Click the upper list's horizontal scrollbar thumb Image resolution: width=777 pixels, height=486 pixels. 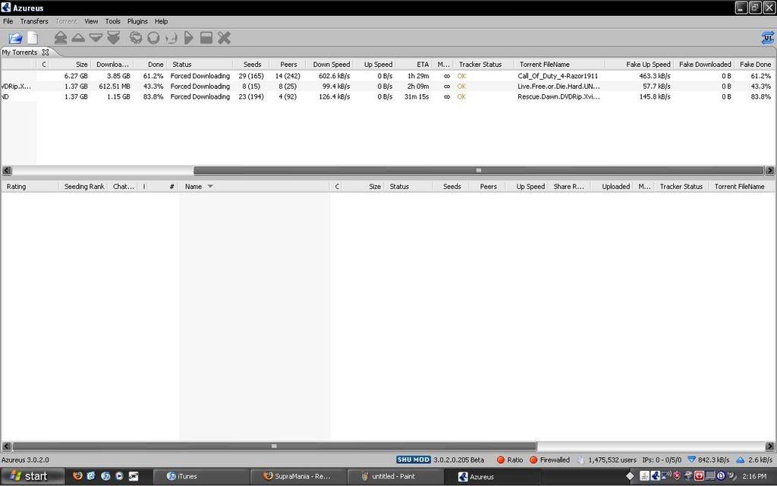coord(478,170)
